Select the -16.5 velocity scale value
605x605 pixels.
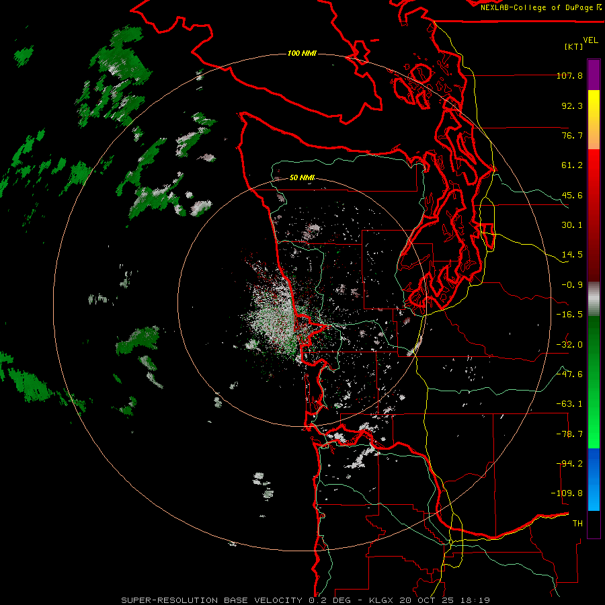[x=569, y=315]
